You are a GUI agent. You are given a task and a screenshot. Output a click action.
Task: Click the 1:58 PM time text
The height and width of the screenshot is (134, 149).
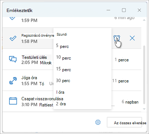[29, 41]
